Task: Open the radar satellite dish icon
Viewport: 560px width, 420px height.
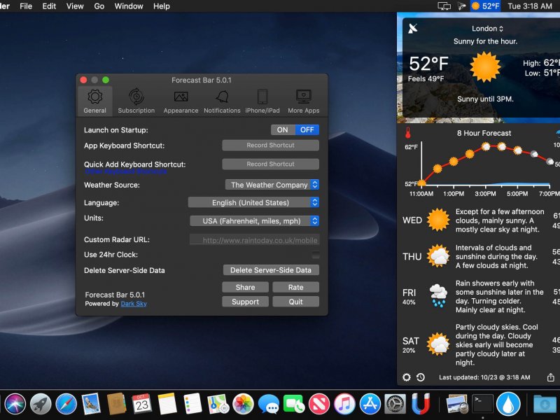Action: [x=413, y=29]
